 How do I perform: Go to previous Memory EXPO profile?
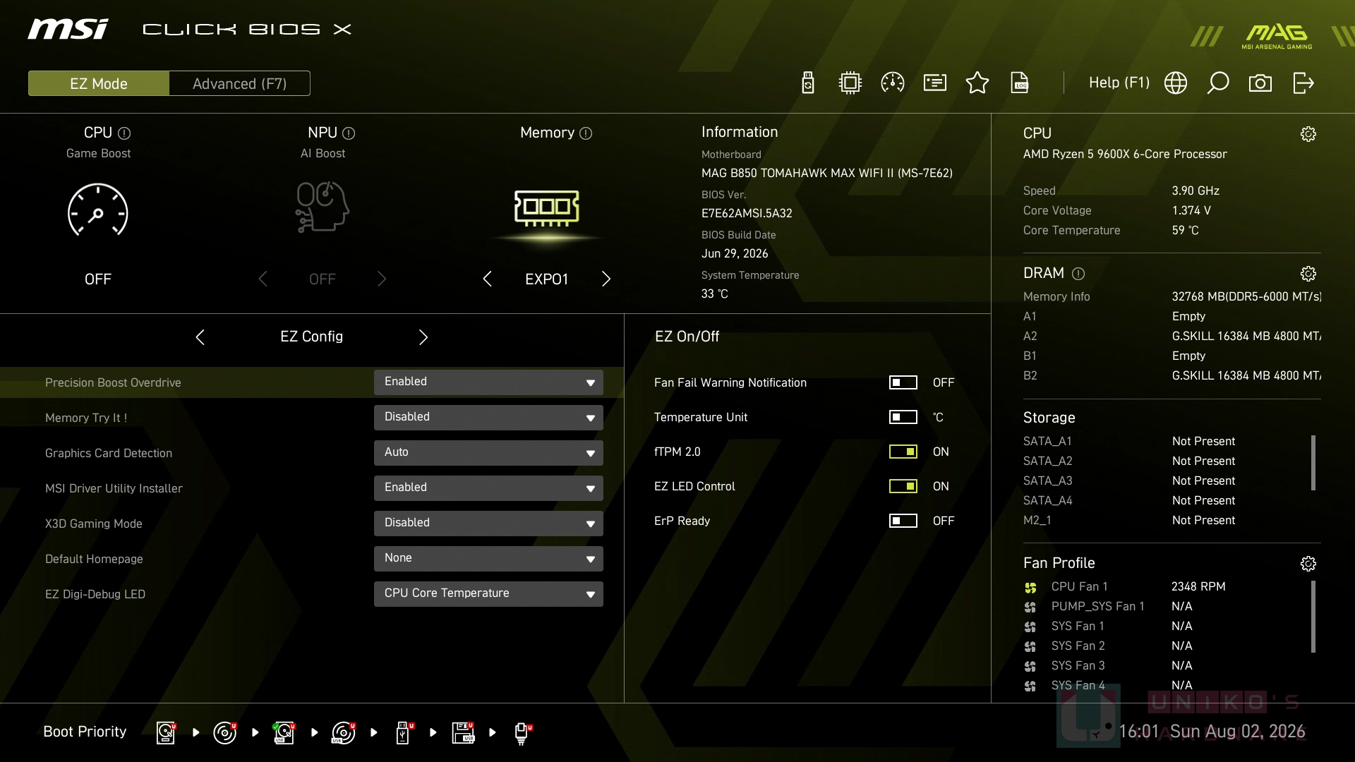[487, 279]
